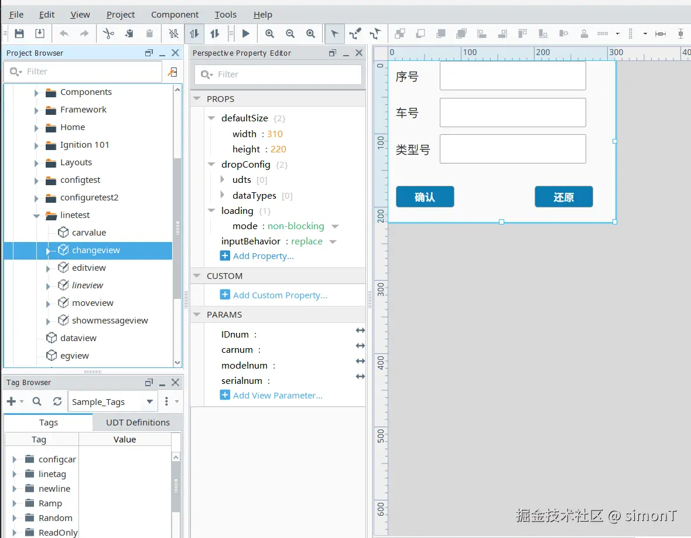The height and width of the screenshot is (538, 691).
Task: Open the Project menu
Action: pos(120,15)
